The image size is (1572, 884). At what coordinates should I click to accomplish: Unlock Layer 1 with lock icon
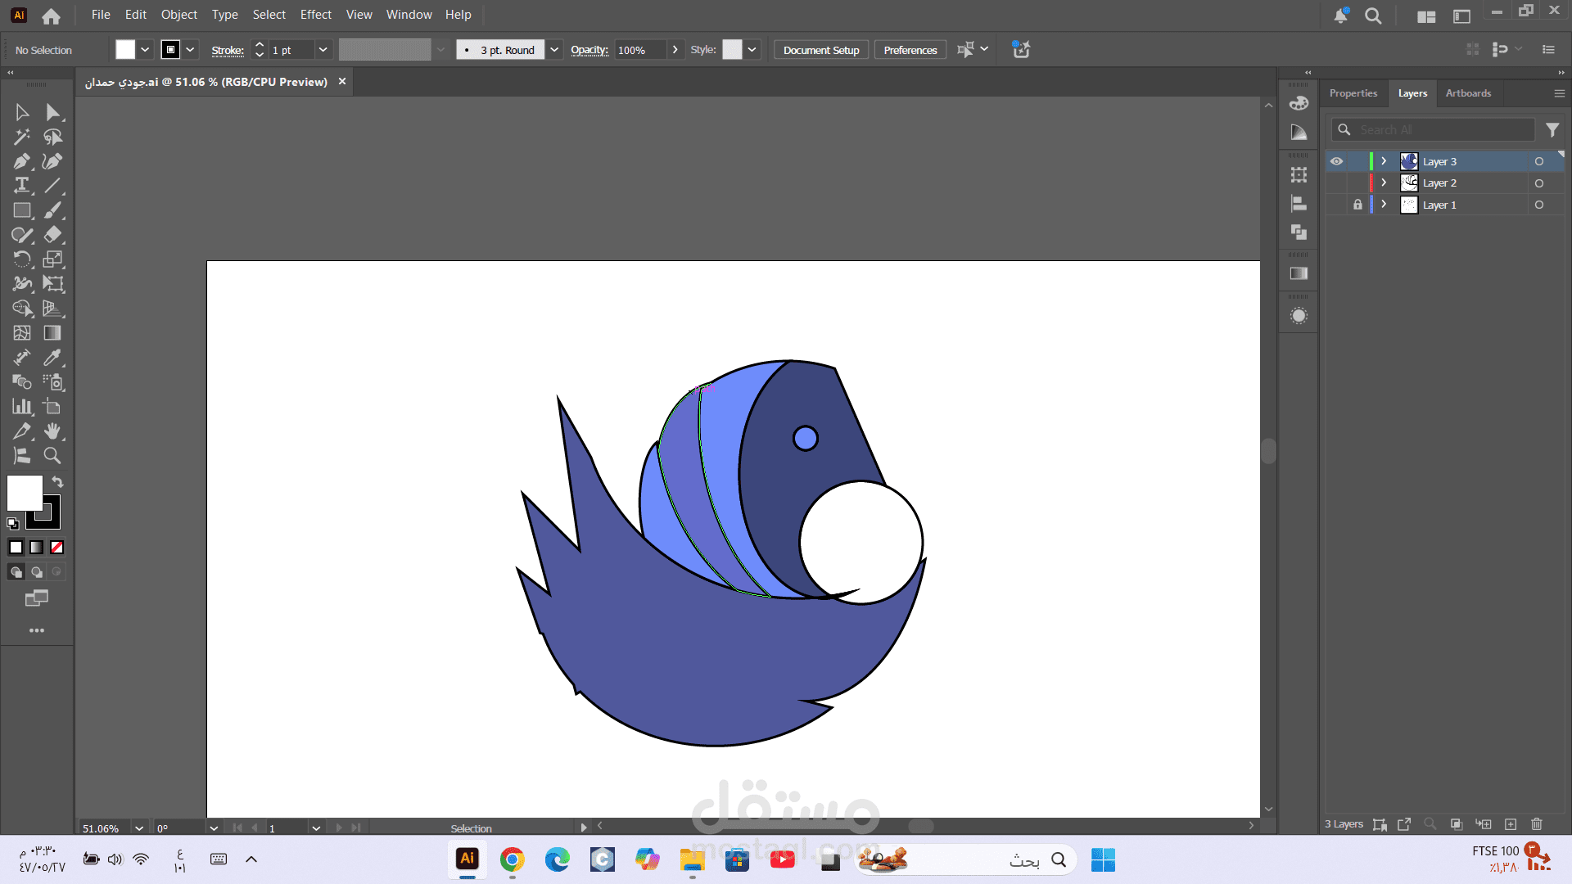pyautogui.click(x=1357, y=205)
